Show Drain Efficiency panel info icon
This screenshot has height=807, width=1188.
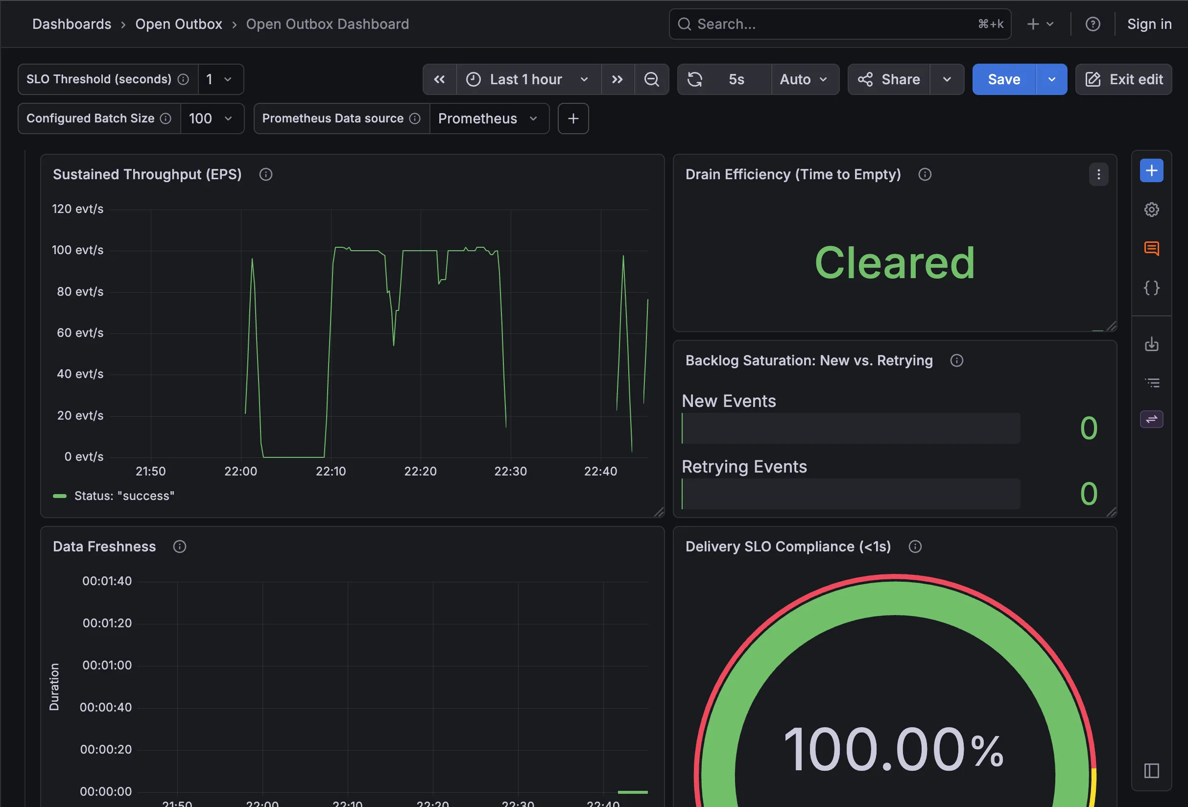[925, 174]
